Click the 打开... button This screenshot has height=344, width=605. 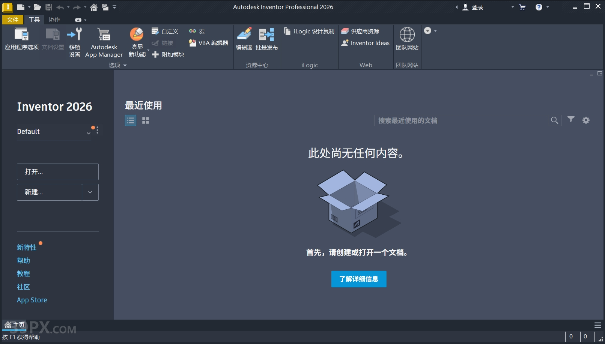point(58,172)
